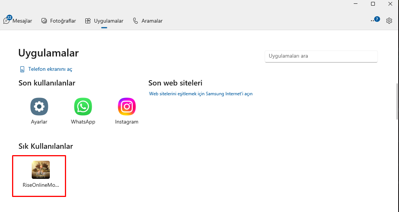Click the Son web siteleri heading
This screenshot has height=212, width=399.
(x=175, y=83)
